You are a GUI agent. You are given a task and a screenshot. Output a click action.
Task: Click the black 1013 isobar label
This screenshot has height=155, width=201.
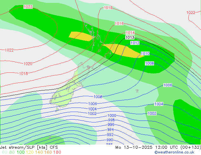130,37
